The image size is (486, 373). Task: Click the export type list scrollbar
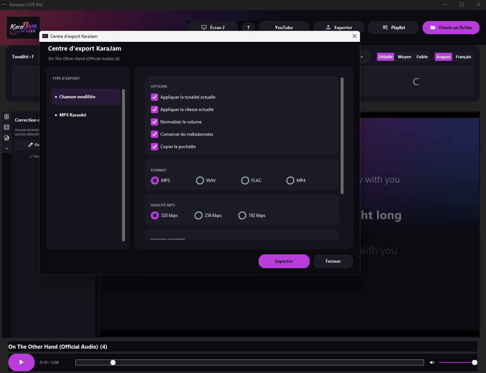click(x=124, y=165)
